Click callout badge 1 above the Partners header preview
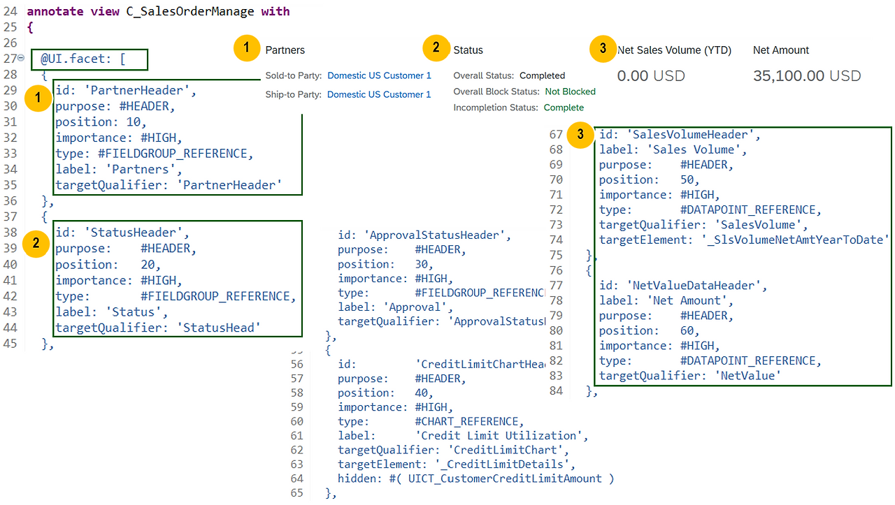 pos(247,48)
